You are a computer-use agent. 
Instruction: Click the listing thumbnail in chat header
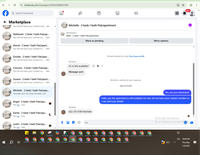[x=64, y=25]
